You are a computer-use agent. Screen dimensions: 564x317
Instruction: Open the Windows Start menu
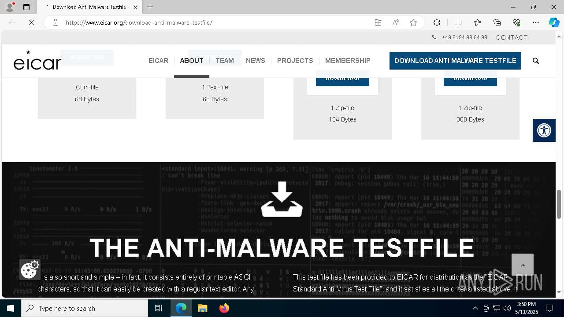click(x=11, y=308)
